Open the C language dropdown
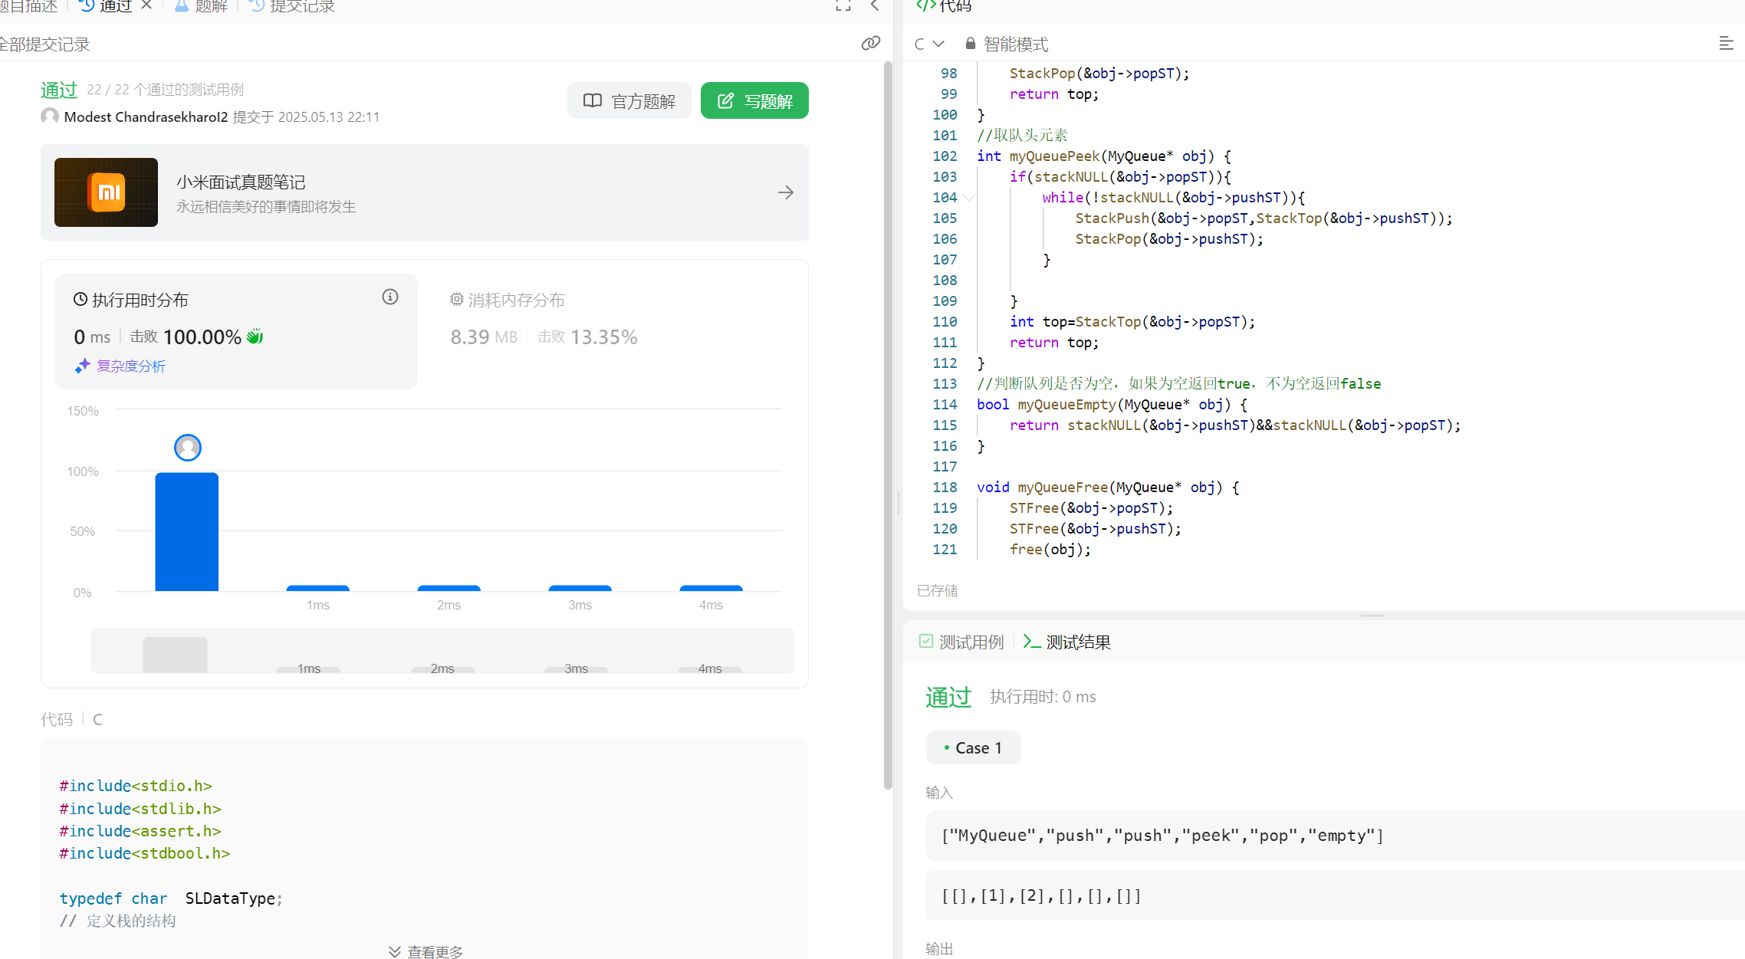The height and width of the screenshot is (959, 1745). (928, 44)
